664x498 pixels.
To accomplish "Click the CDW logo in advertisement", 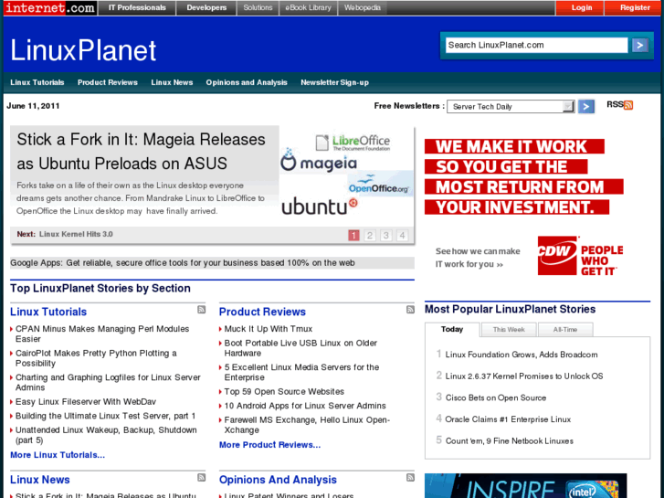I will (558, 255).
